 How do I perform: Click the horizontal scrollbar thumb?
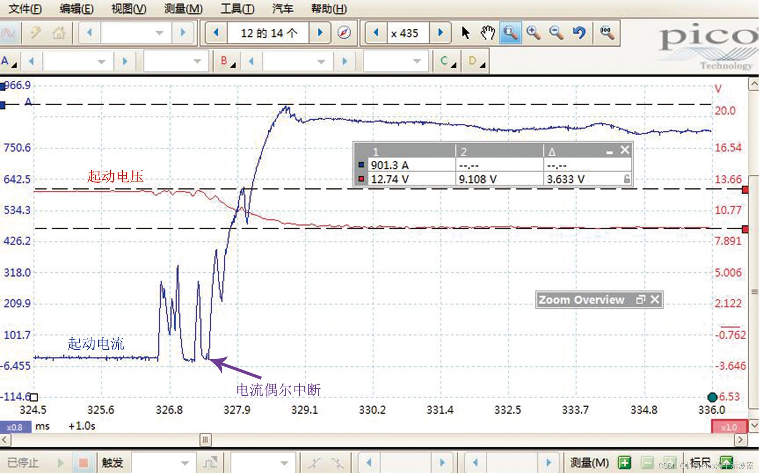click(205, 440)
